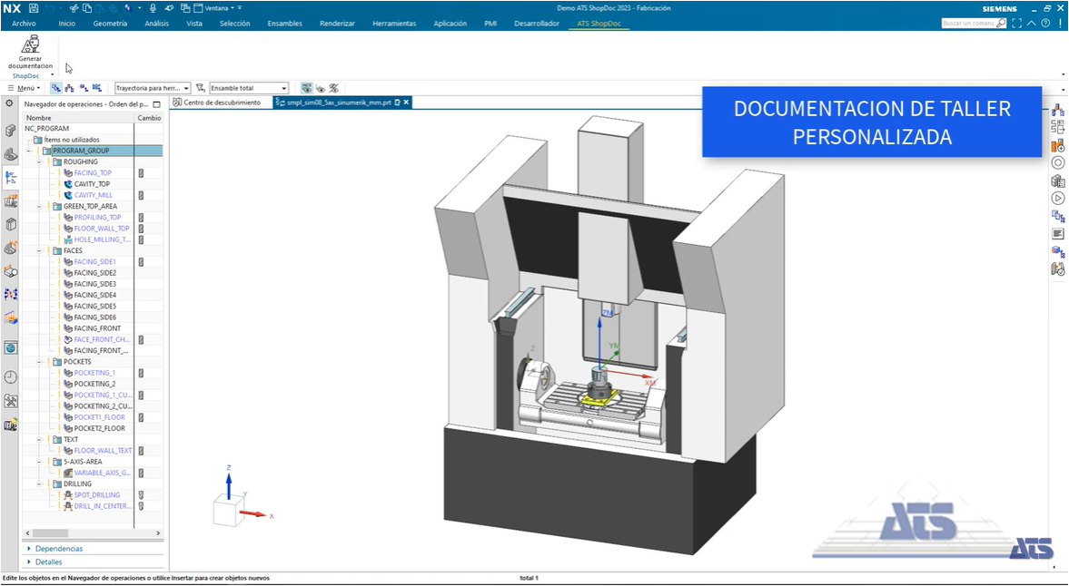Collapse the FACES group node
Image resolution: width=1069 pixels, height=586 pixels.
point(39,250)
